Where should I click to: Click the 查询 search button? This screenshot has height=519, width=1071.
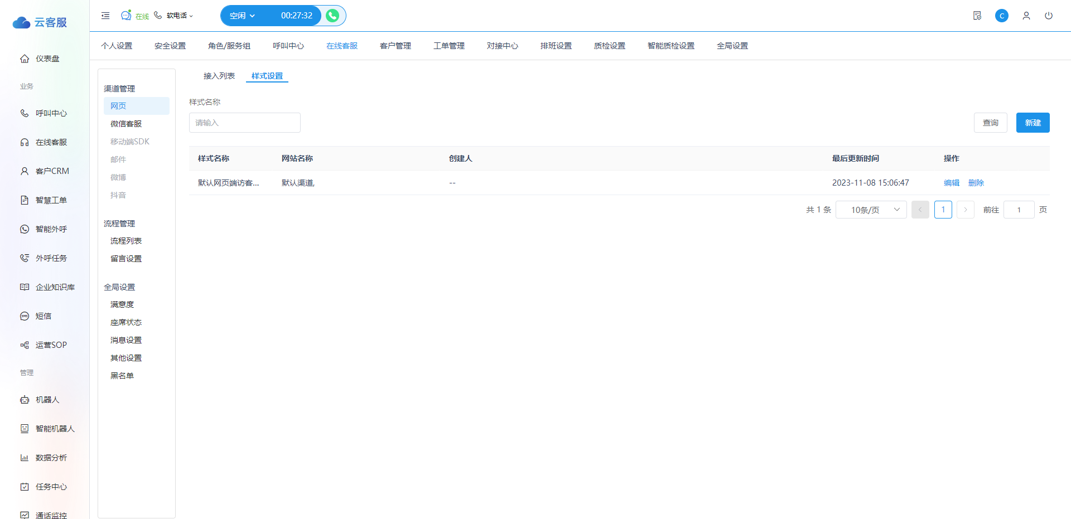pos(991,123)
